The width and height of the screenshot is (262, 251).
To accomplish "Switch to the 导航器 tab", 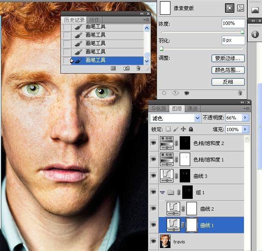I will [158, 109].
